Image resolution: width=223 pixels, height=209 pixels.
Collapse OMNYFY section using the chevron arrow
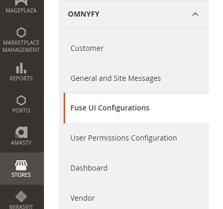(x=195, y=14)
